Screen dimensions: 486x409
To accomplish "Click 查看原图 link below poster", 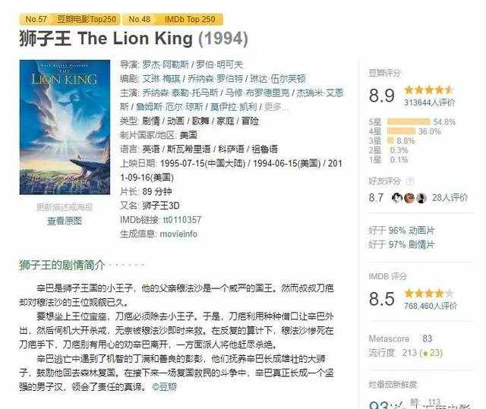I will (65, 221).
